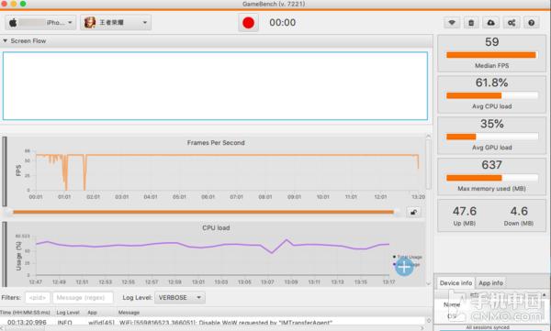Viewport: 551px width, 331px height.
Task: Click the orange timeline range slider
Action: 203,212
